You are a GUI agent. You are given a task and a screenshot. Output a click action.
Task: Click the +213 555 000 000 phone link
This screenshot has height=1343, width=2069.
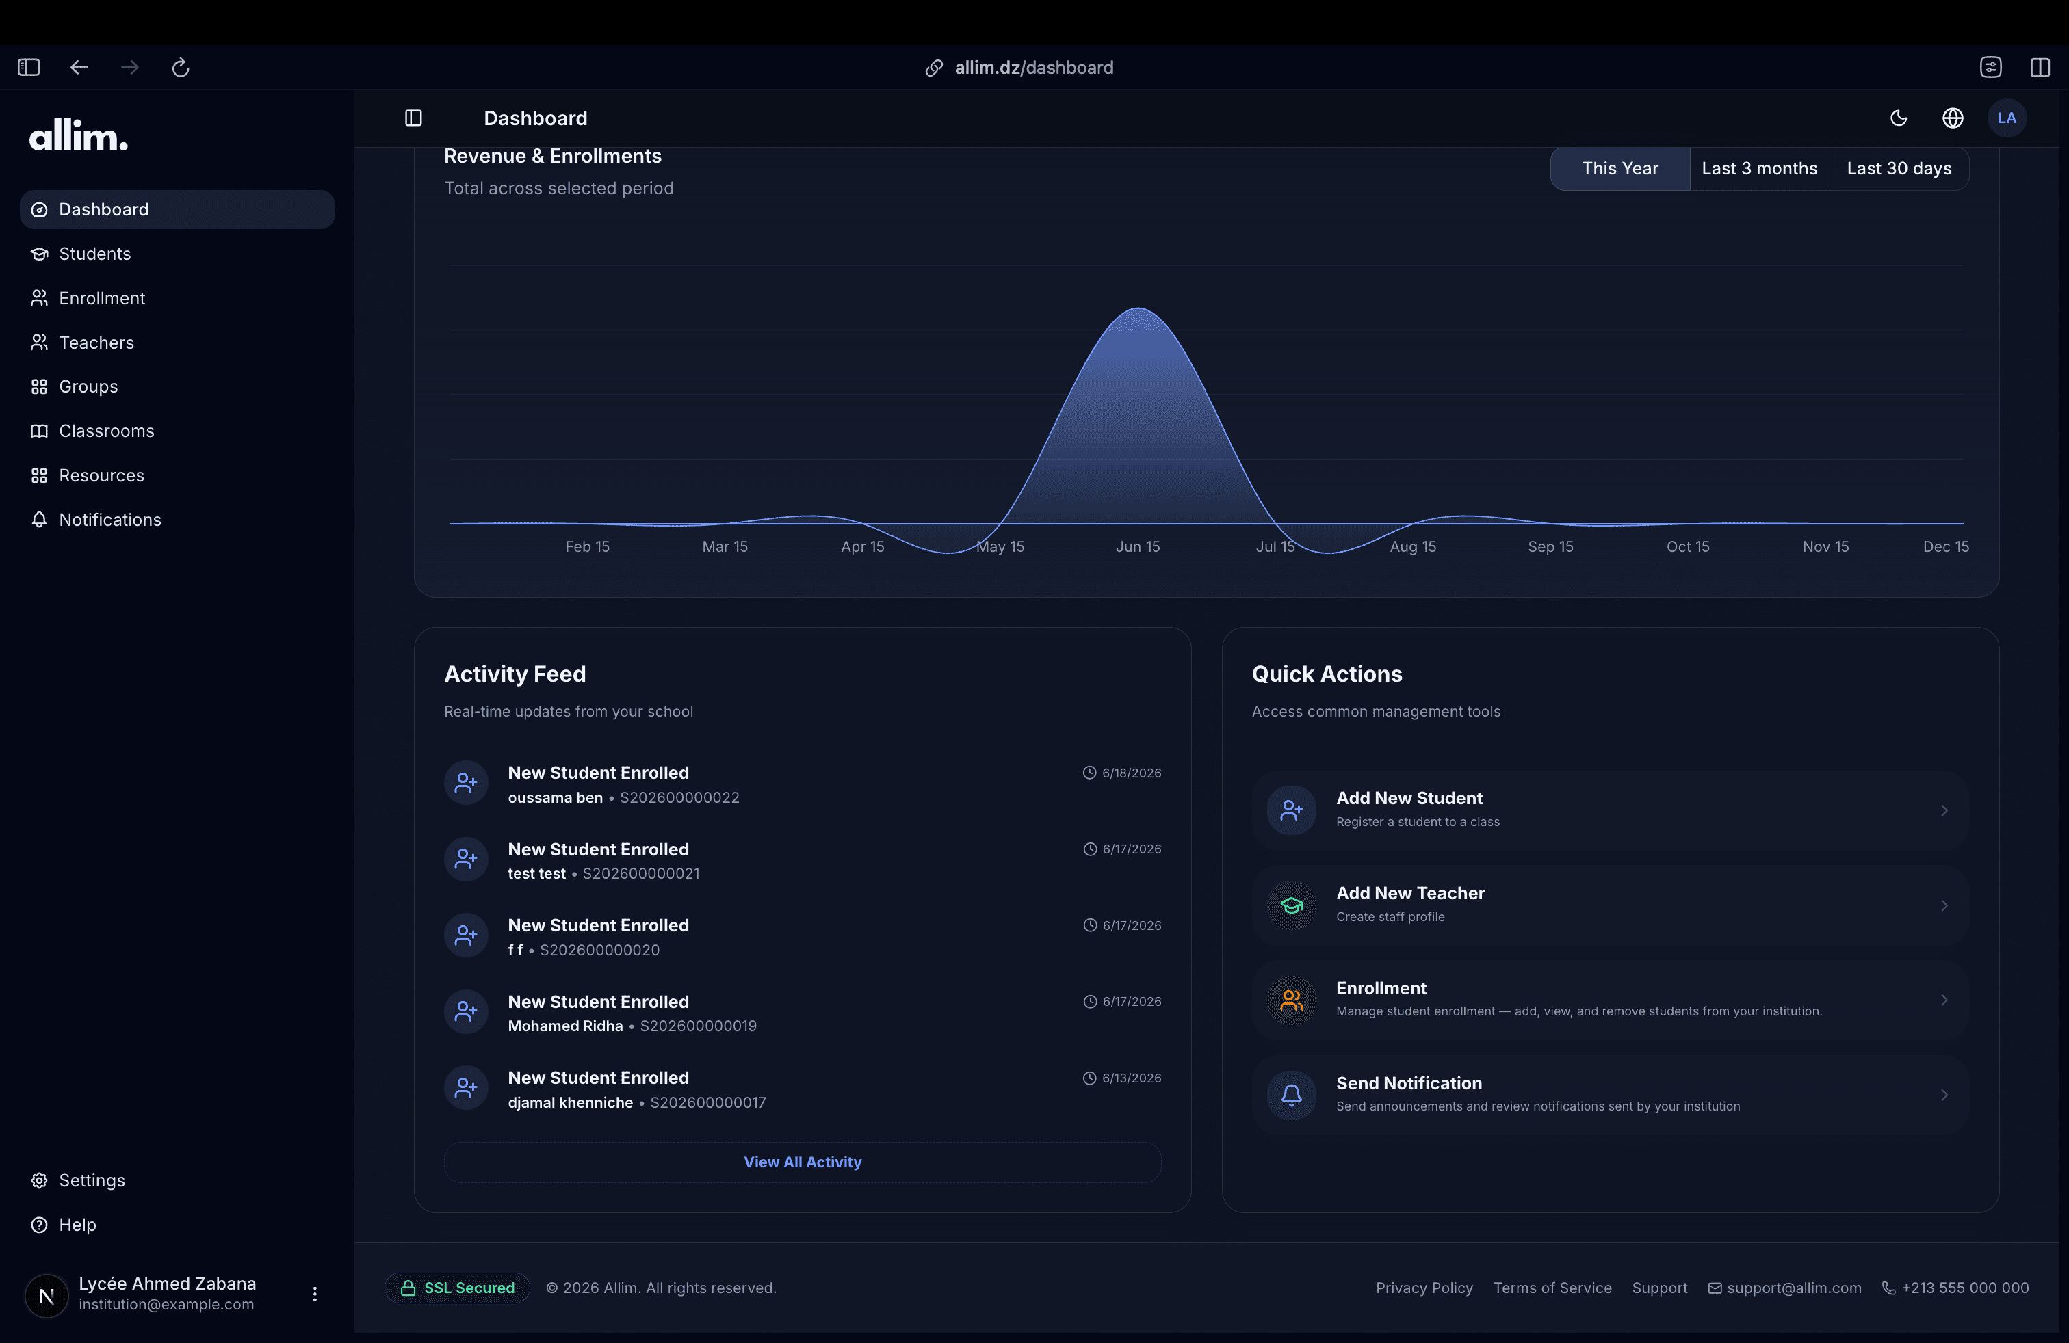pos(1955,1288)
